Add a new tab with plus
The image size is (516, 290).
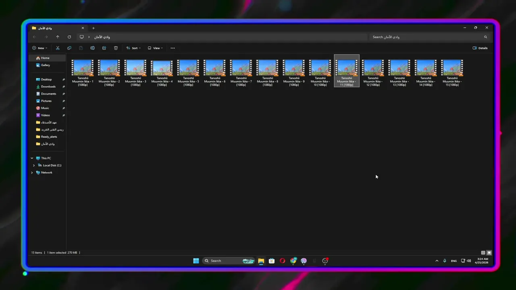[93, 28]
